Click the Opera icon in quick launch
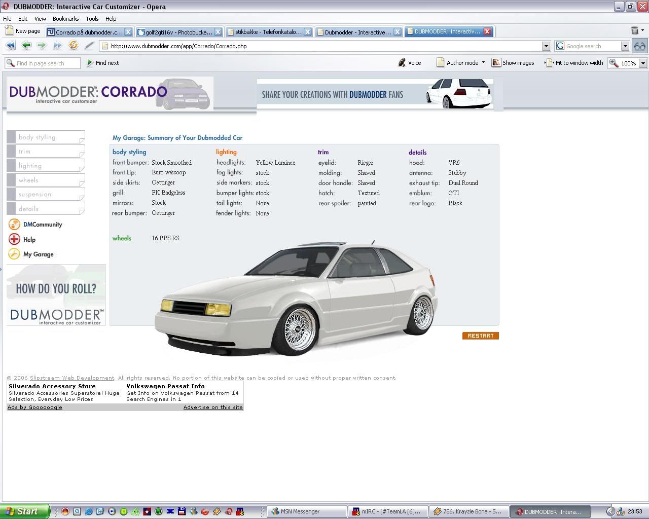This screenshot has width=649, height=519. (x=229, y=511)
